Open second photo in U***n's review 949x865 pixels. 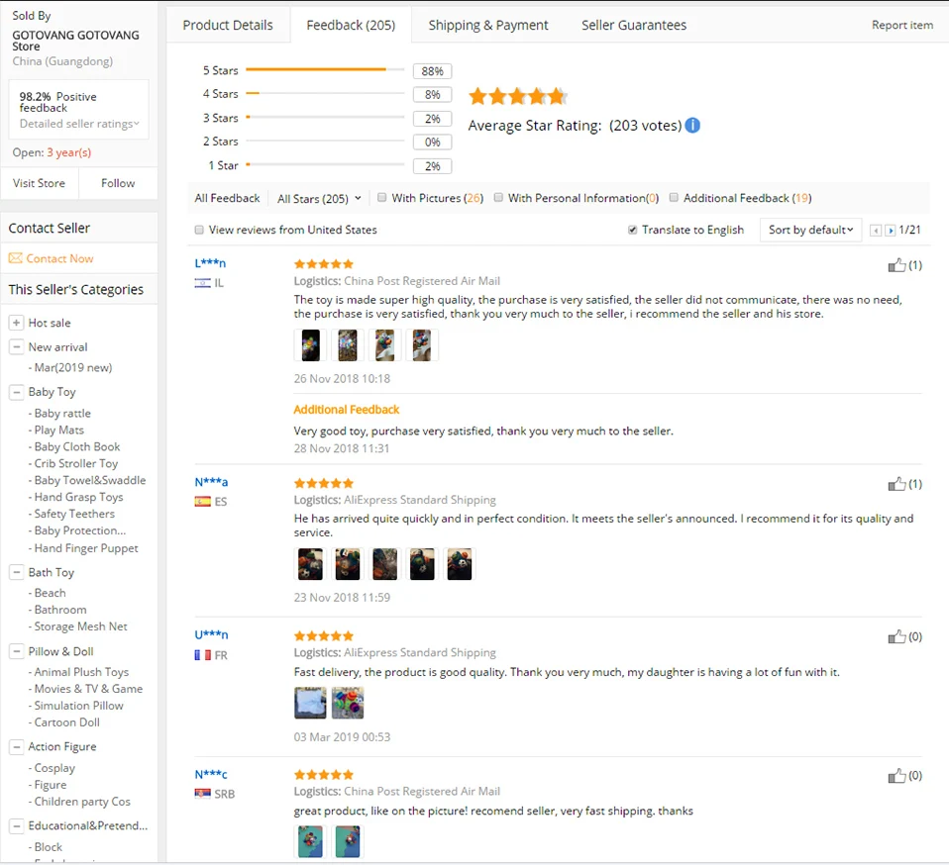[x=348, y=703]
